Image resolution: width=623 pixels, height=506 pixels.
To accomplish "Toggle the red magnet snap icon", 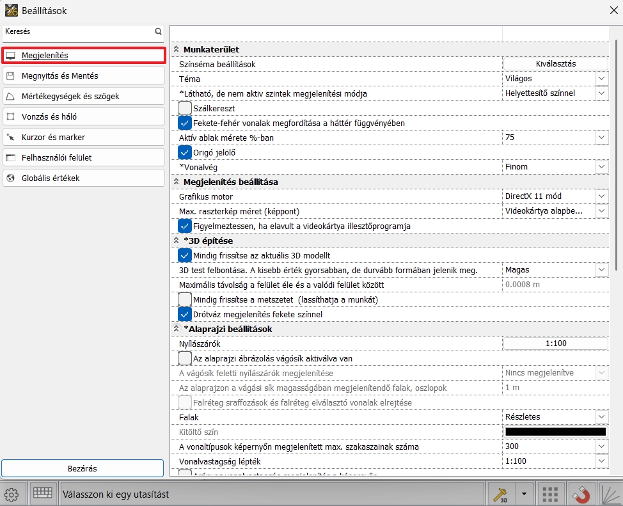I will (580, 494).
